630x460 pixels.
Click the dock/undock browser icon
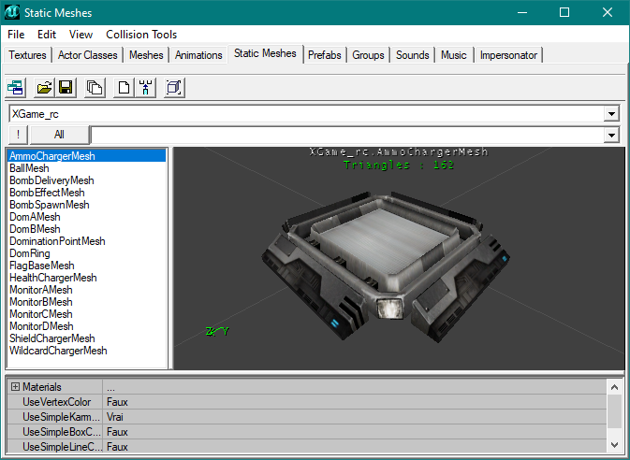[16, 87]
